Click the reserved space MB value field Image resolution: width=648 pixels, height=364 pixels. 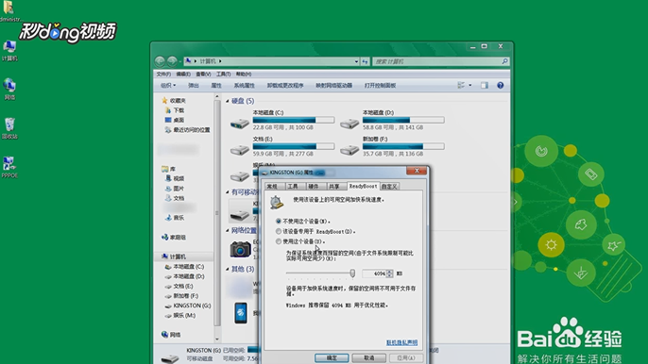point(374,273)
